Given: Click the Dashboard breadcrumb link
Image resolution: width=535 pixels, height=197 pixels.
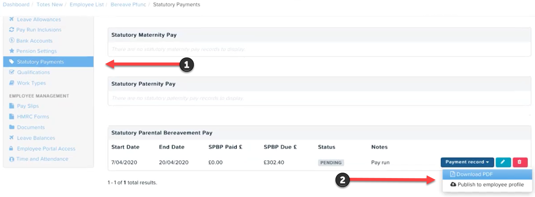Looking at the screenshot, I should 16,4.
